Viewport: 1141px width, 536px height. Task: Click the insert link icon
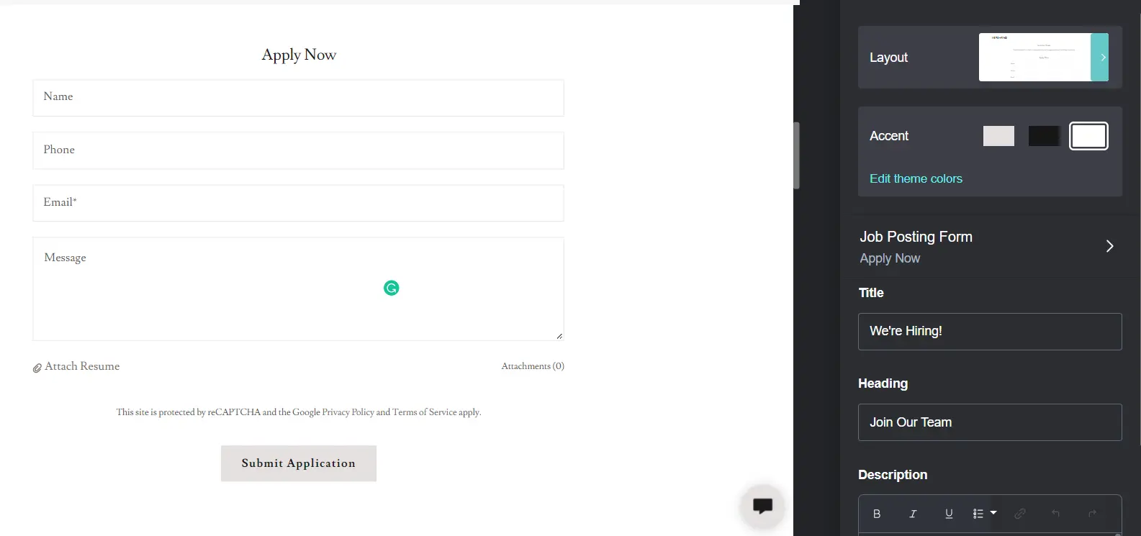pos(1020,514)
